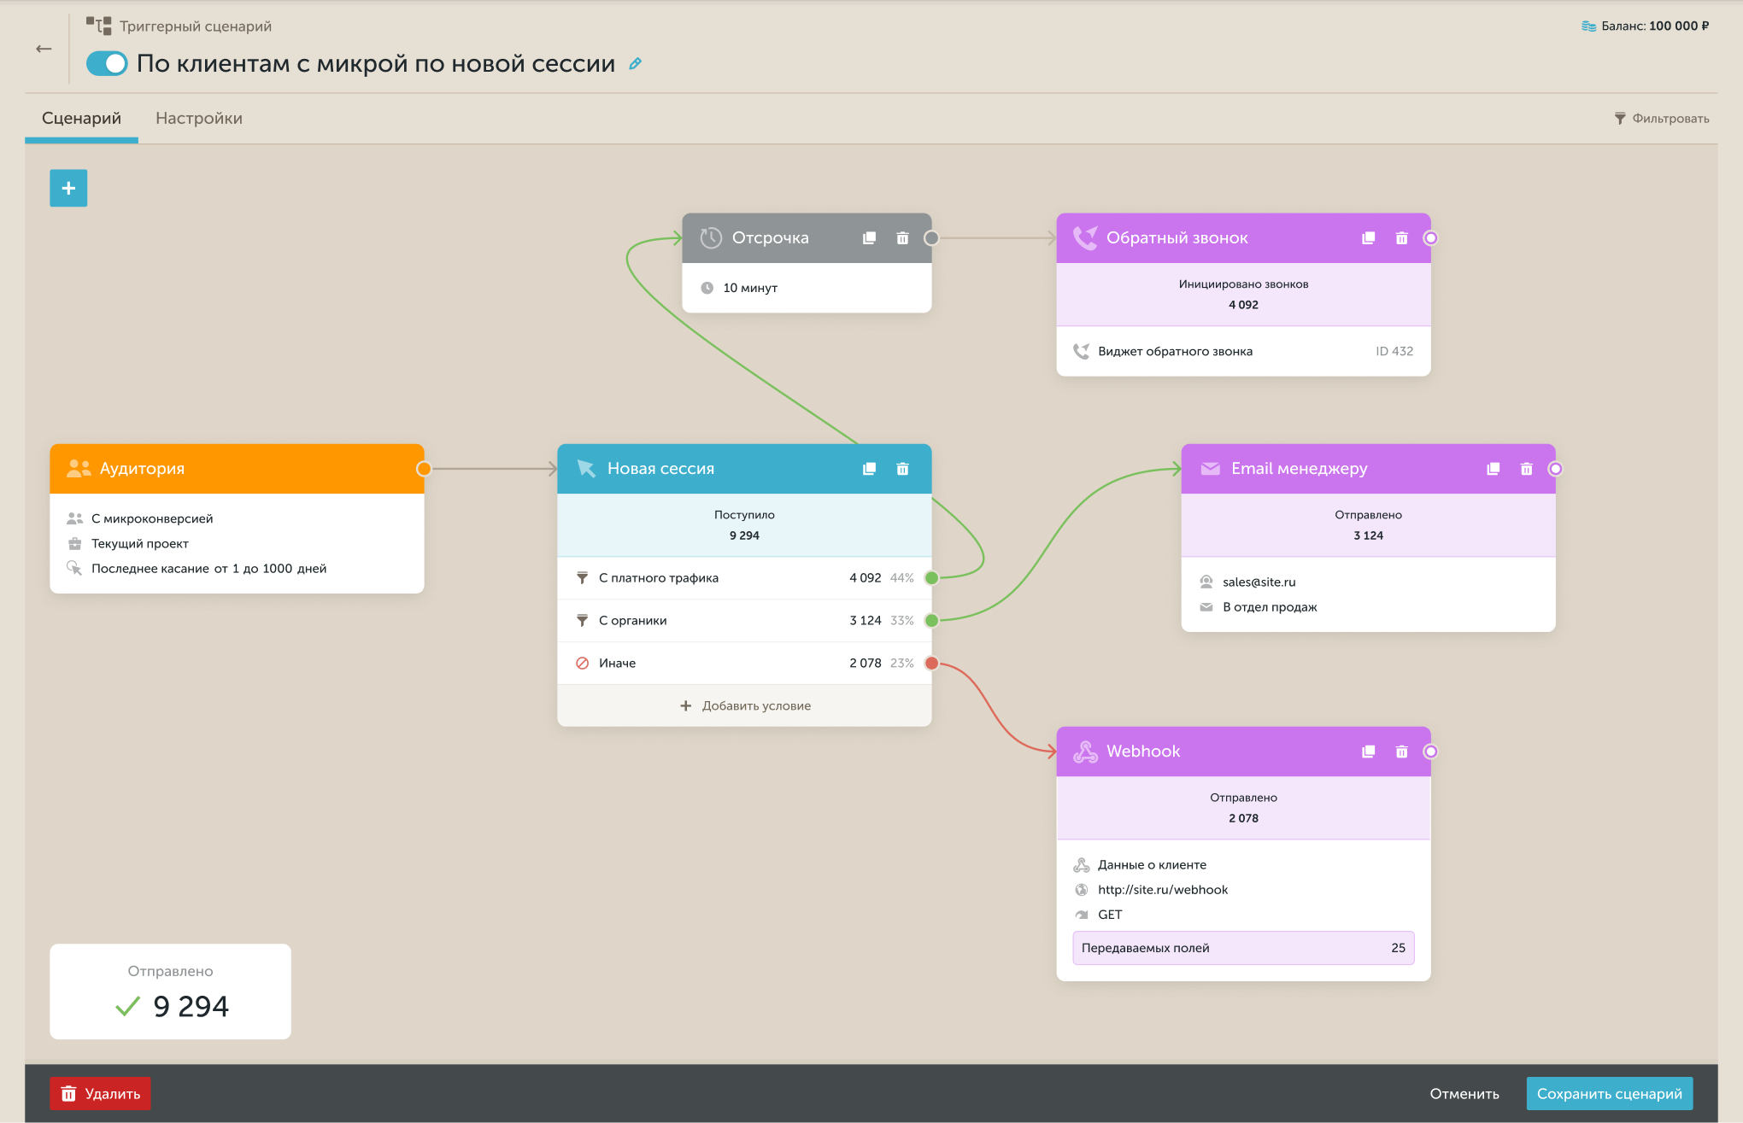Add a new block with plus button
1743x1123 pixels.
click(68, 188)
